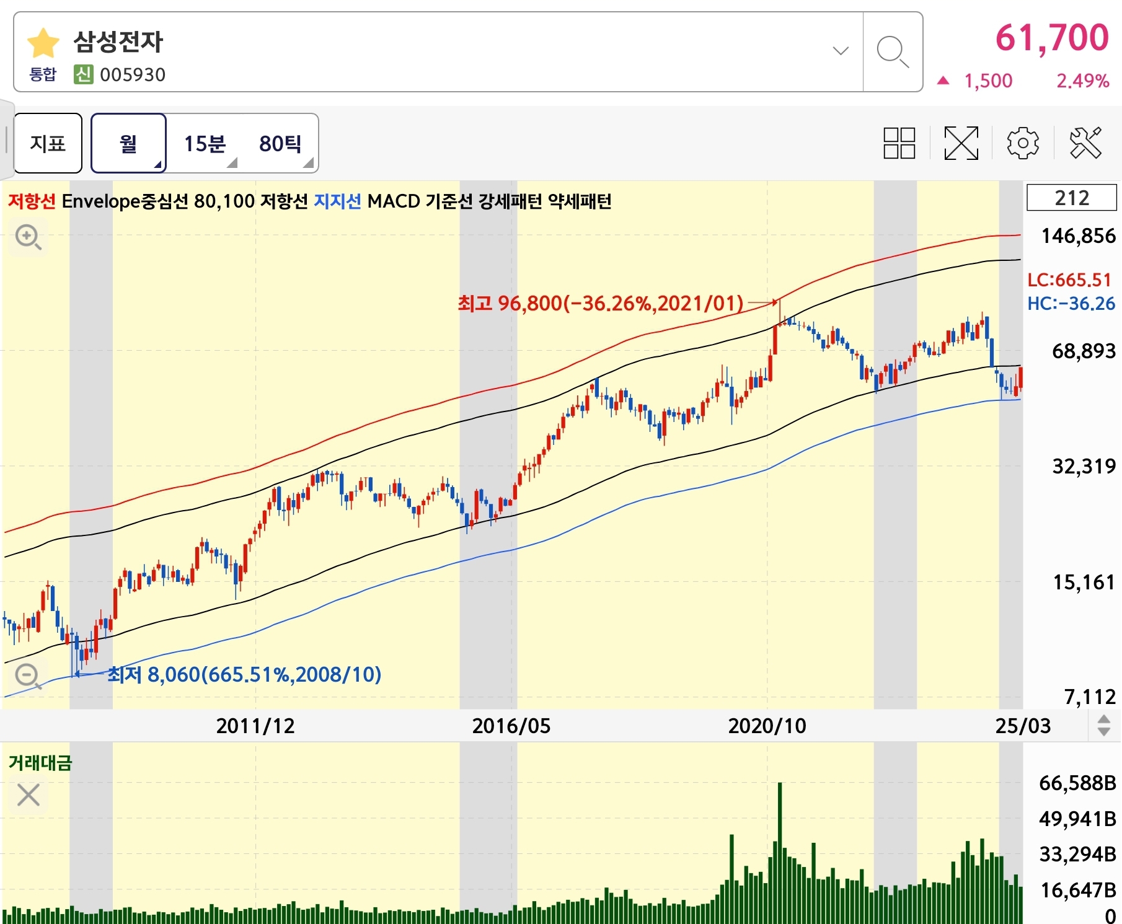Click the left edge side panel handle

6,139
